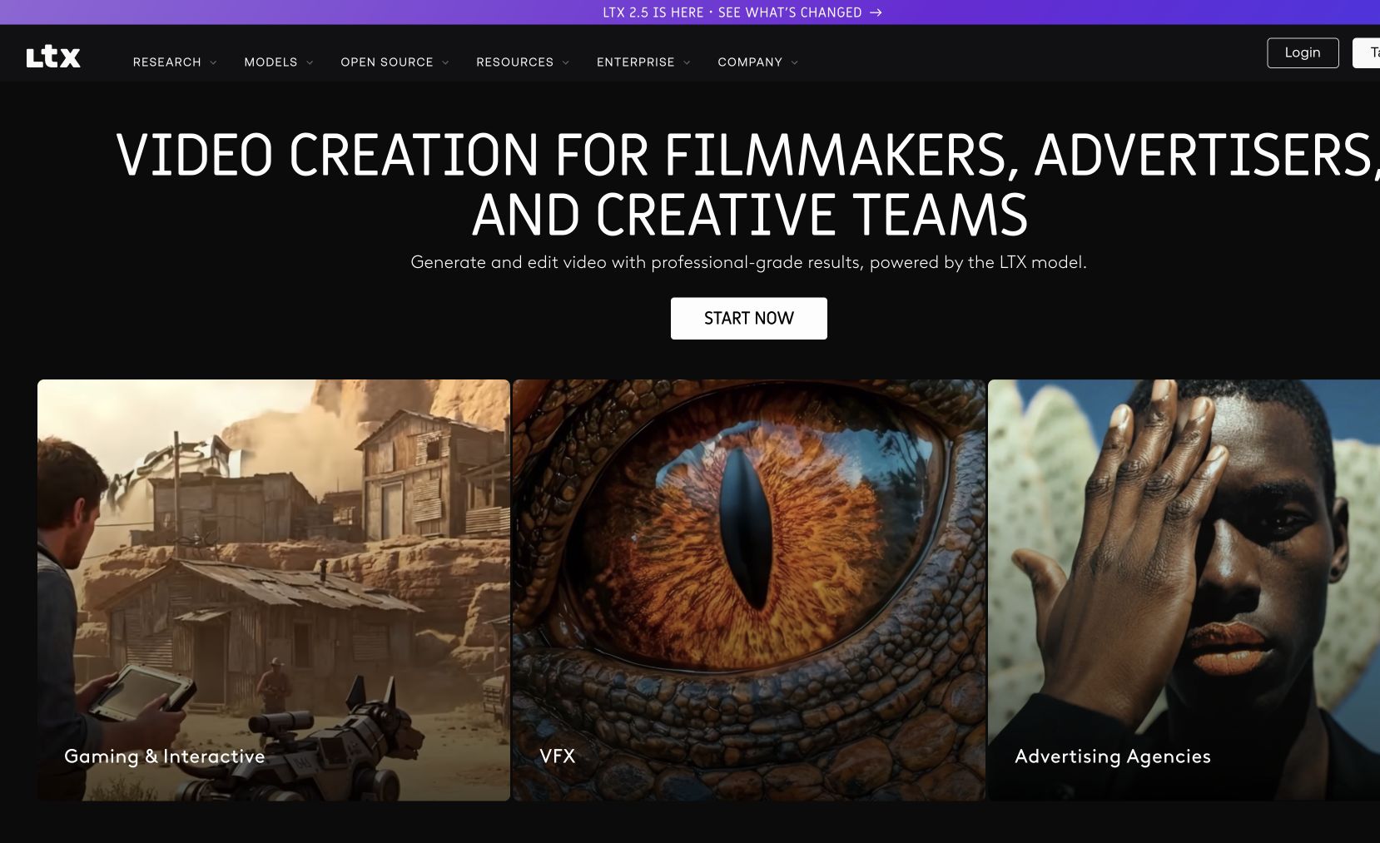Click the Start Now button
Screen dimensions: 1380x843
coord(749,318)
